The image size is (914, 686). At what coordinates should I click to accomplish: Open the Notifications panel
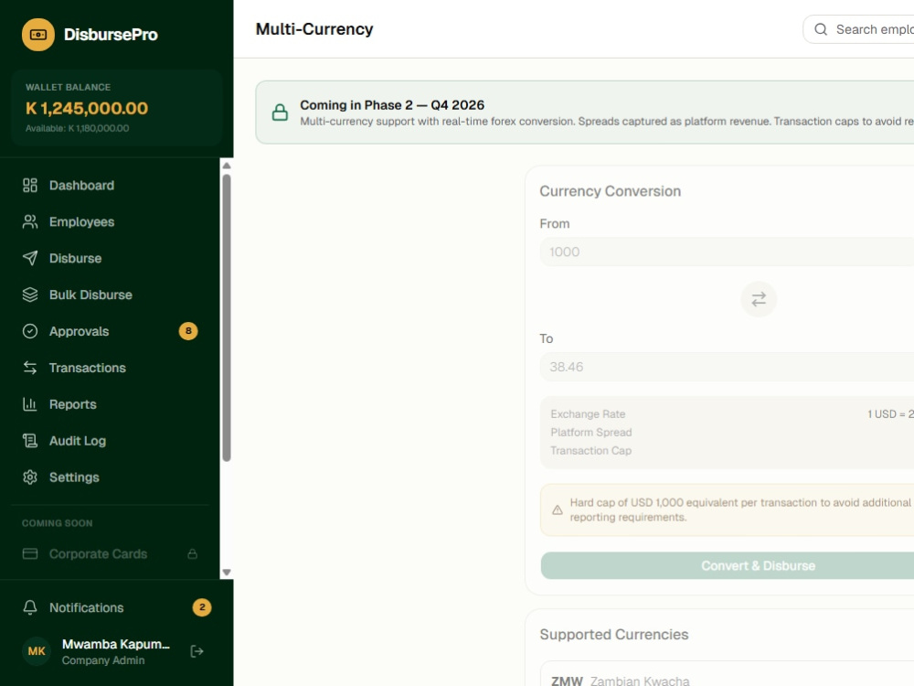coord(117,607)
